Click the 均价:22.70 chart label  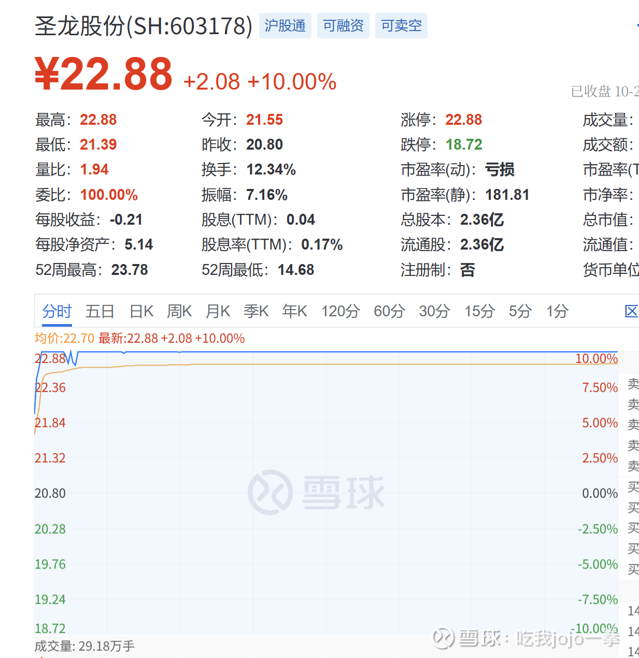pyautogui.click(x=64, y=338)
